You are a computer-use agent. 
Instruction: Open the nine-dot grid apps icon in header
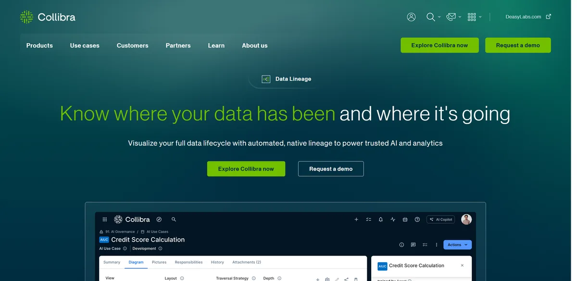point(472,17)
